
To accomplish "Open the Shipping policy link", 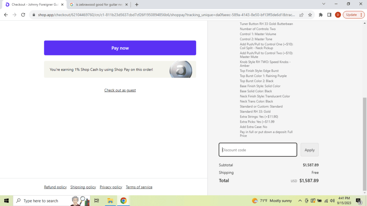I will [83, 187].
